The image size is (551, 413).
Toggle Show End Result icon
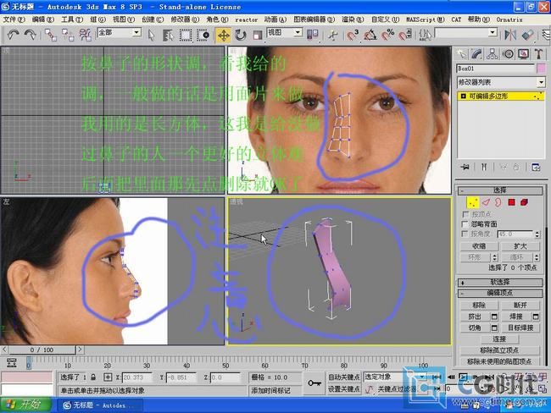click(484, 167)
